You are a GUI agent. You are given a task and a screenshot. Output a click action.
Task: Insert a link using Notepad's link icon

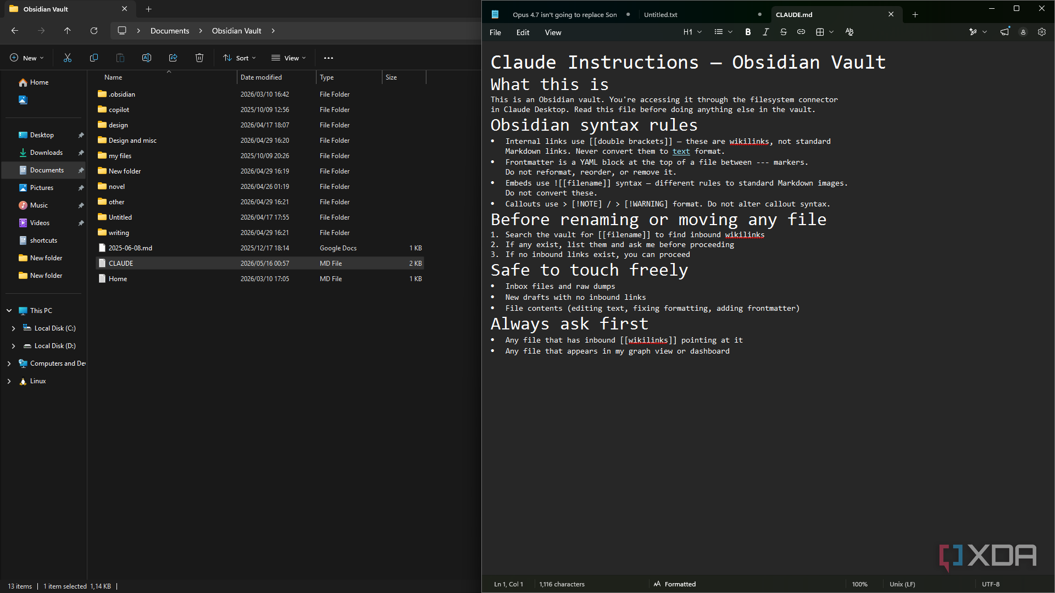point(801,32)
